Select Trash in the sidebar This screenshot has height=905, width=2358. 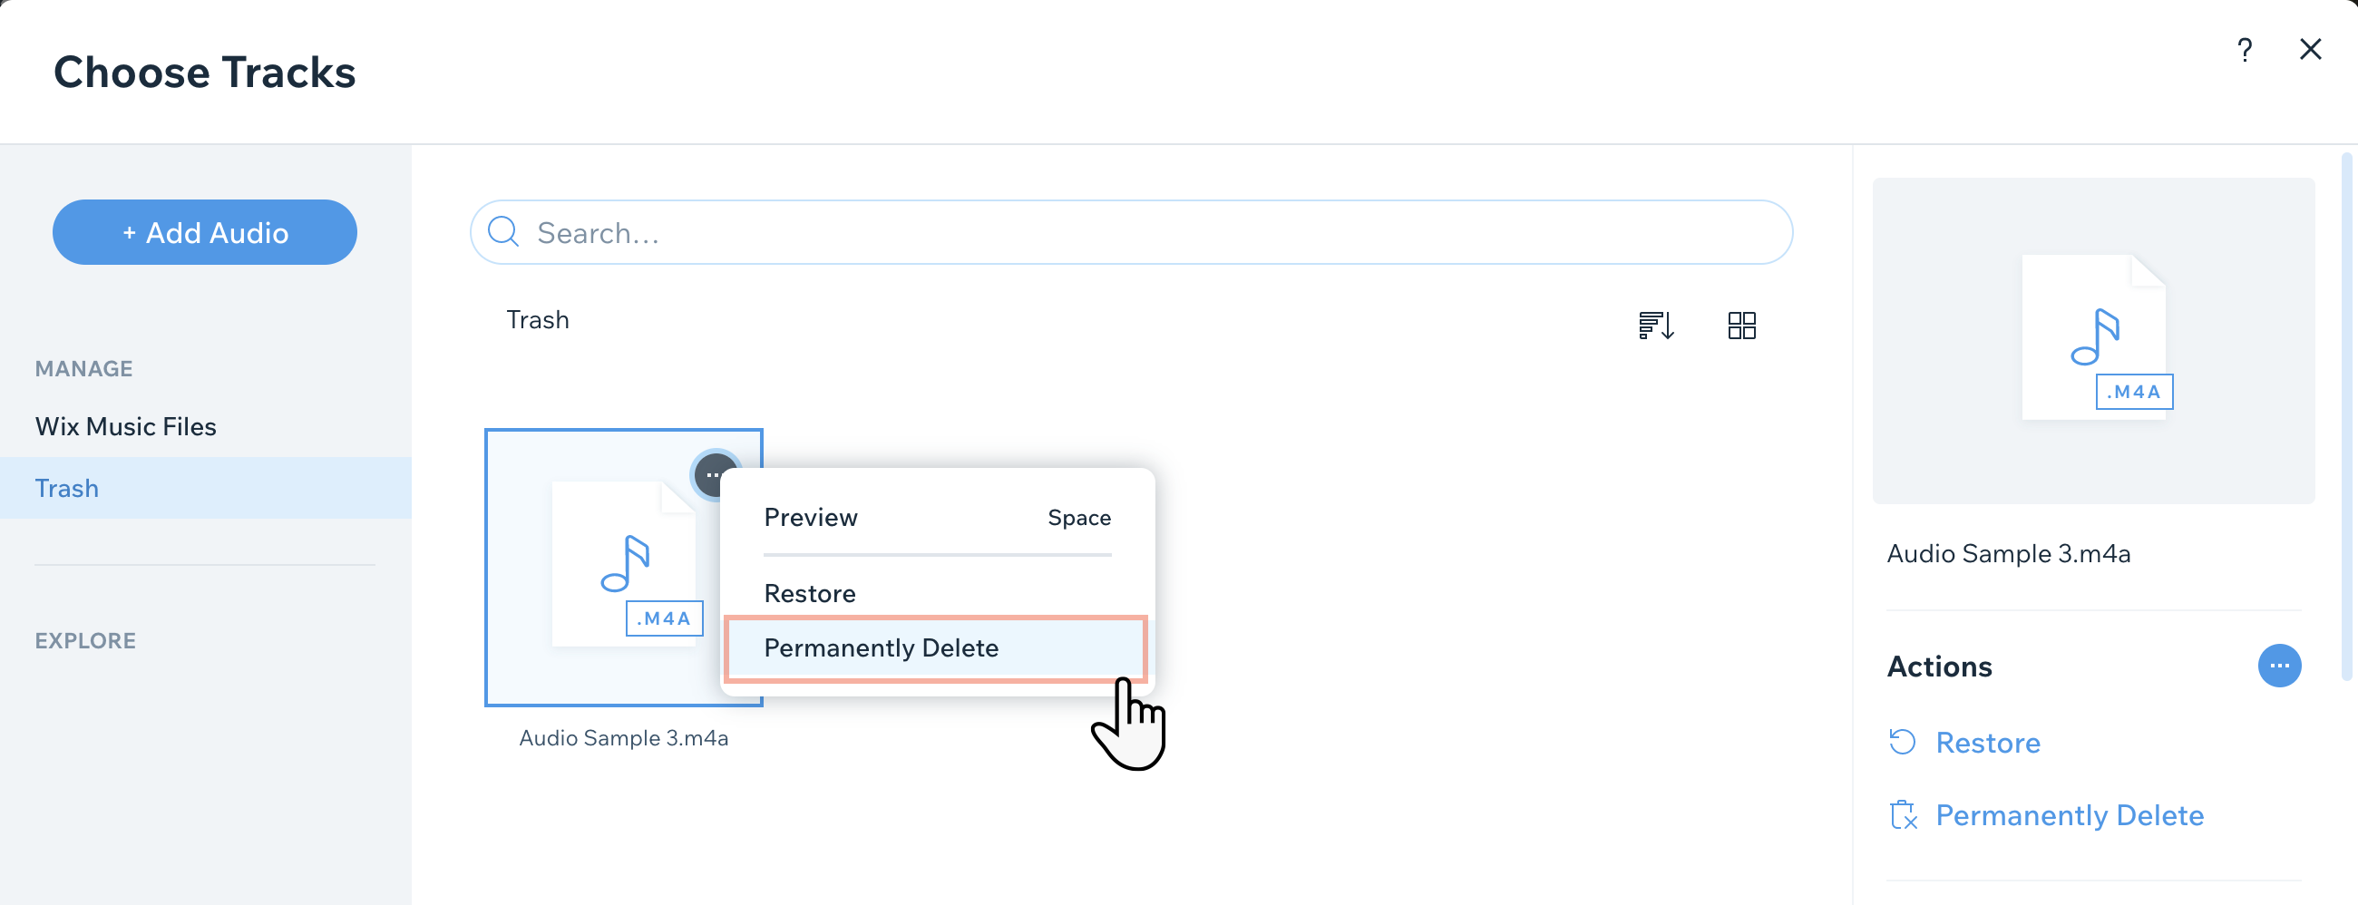click(x=205, y=488)
